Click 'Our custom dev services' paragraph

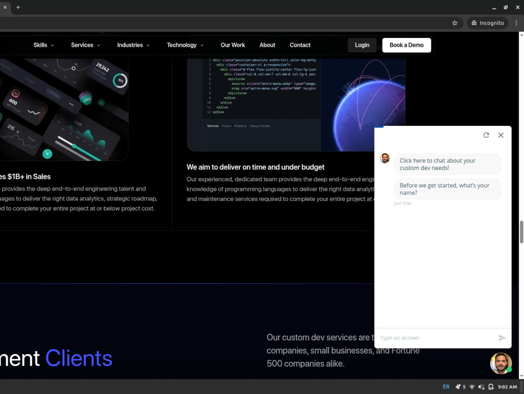[x=343, y=350]
